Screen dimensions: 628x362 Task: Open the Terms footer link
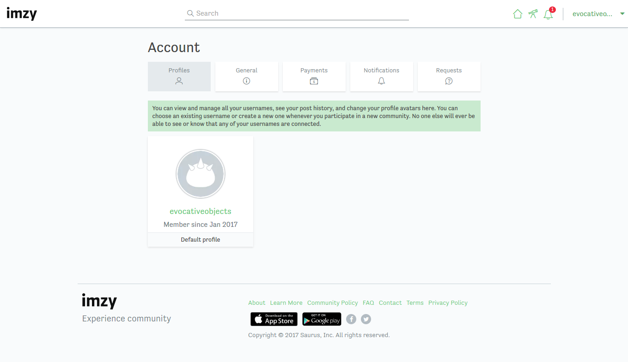point(415,303)
